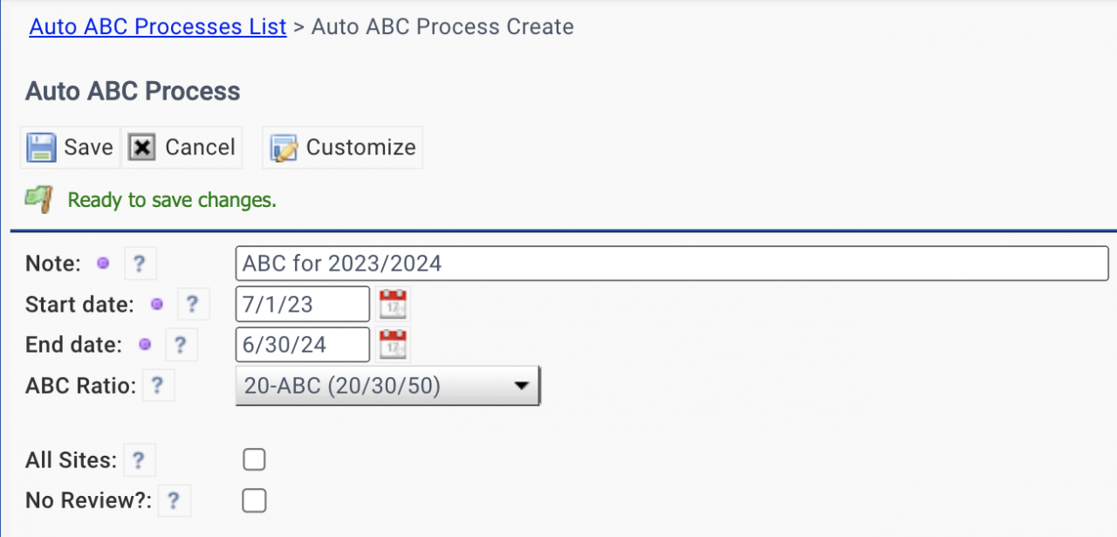Click the Save floppy disk icon
The width and height of the screenshot is (1117, 537).
(41, 148)
